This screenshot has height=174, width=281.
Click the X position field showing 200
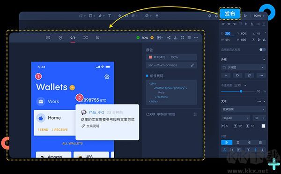(x=228, y=34)
